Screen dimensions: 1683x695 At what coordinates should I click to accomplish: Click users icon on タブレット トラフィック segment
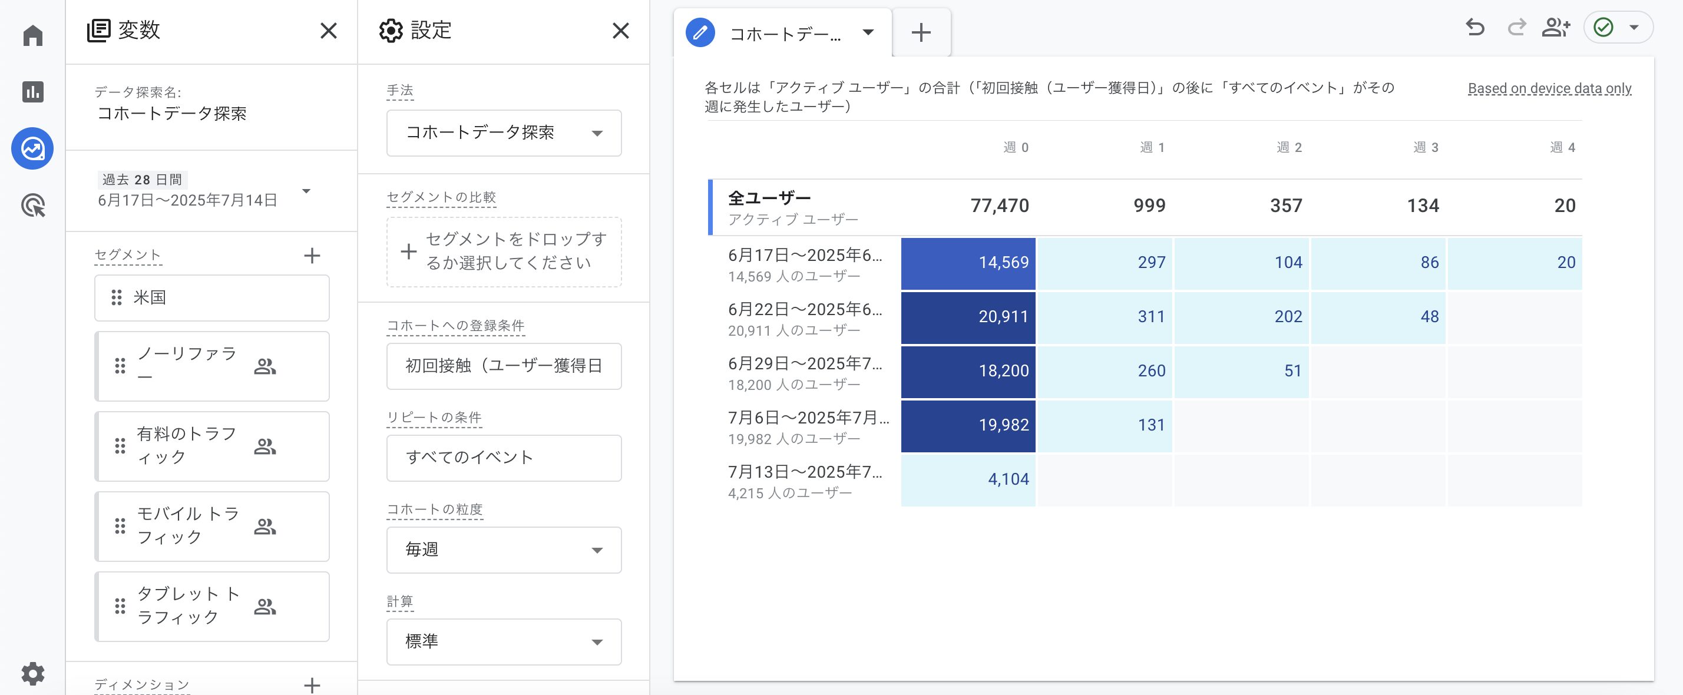tap(264, 607)
